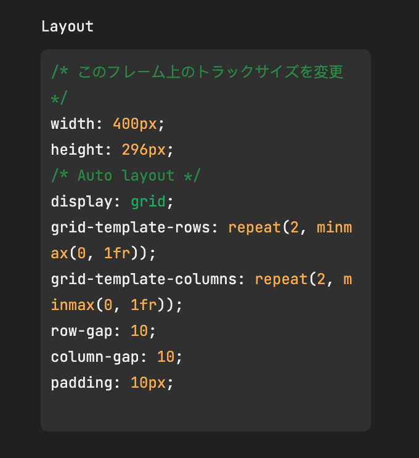Click the Layout section heading
Viewport: 419px width, 458px height.
coord(67,27)
